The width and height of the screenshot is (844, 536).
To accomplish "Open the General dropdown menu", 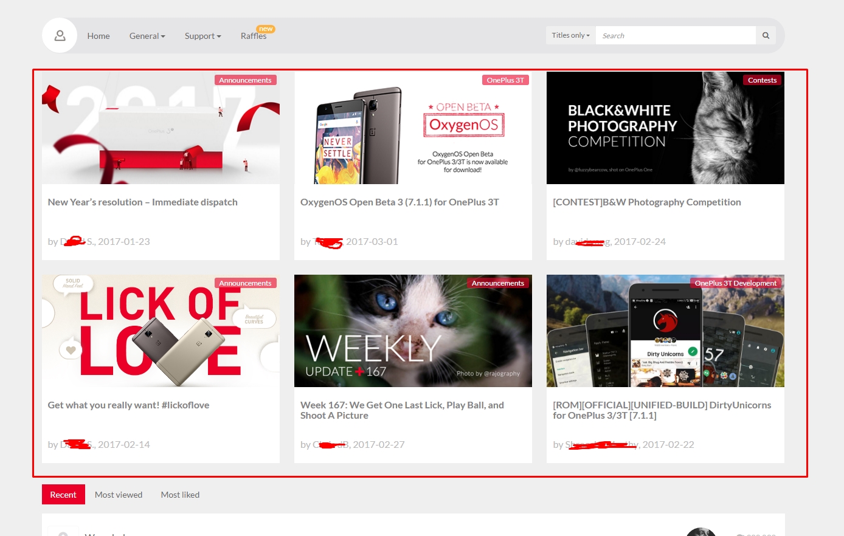I will point(147,36).
